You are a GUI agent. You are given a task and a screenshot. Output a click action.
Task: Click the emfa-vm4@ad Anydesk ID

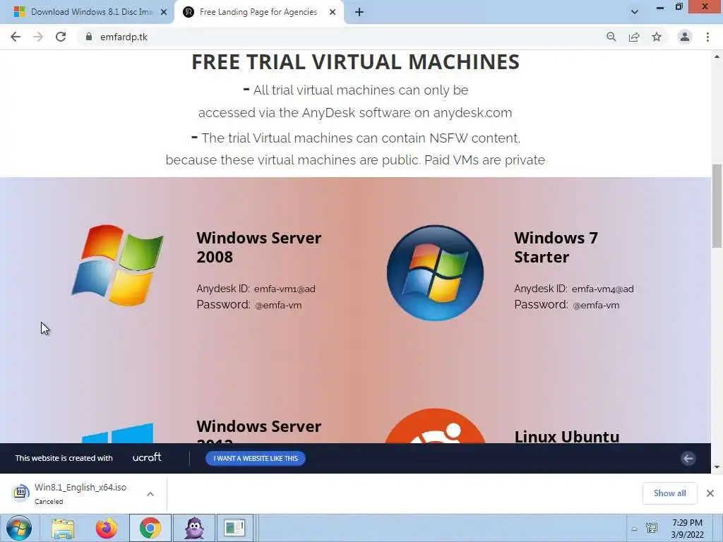click(603, 289)
